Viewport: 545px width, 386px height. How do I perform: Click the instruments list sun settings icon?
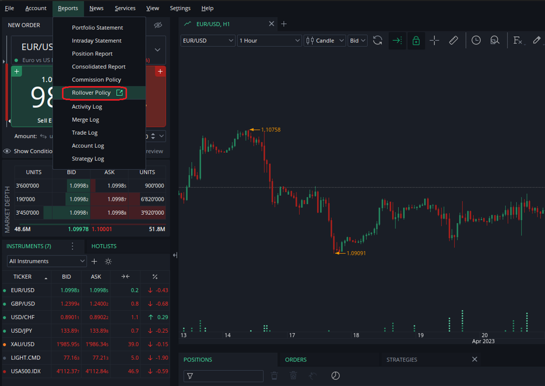click(x=108, y=262)
